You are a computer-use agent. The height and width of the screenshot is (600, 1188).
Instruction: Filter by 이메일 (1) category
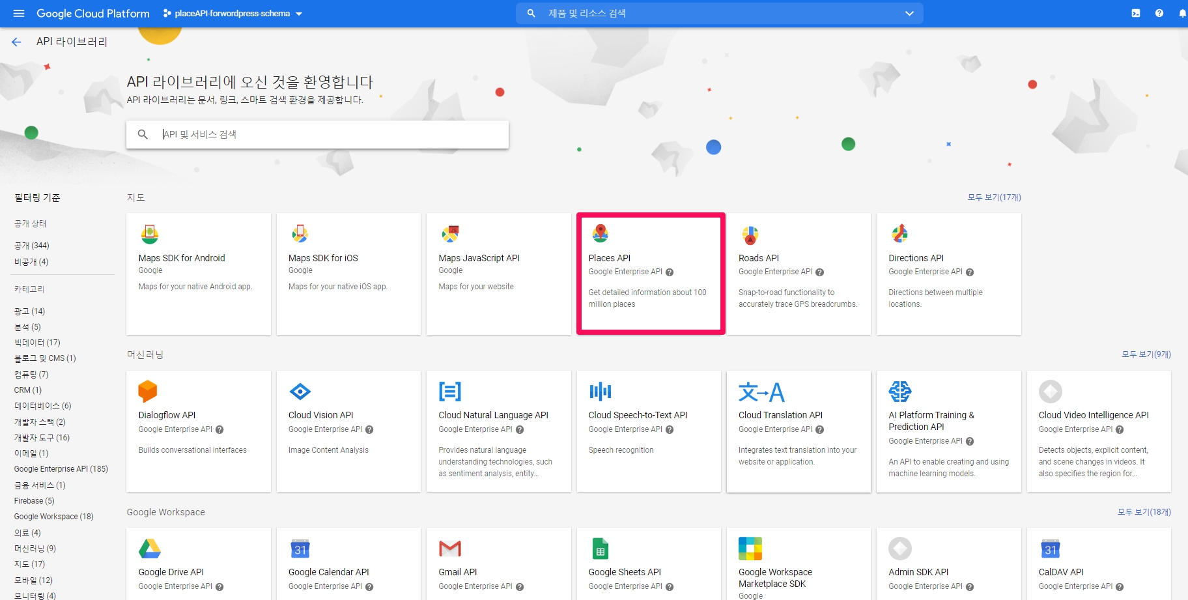point(31,453)
